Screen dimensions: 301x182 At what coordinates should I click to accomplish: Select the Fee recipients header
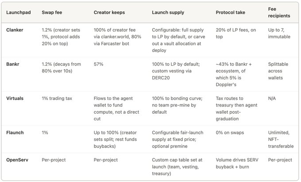click(x=279, y=12)
